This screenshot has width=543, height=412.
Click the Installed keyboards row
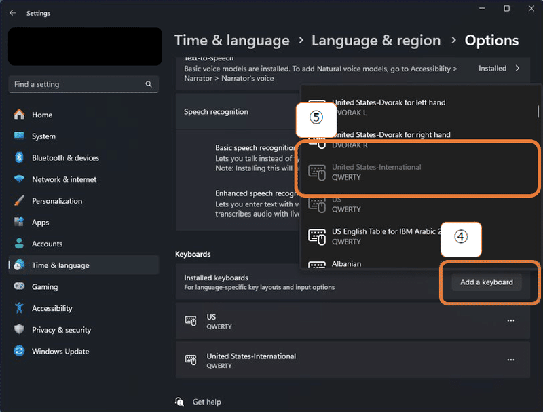point(352,282)
